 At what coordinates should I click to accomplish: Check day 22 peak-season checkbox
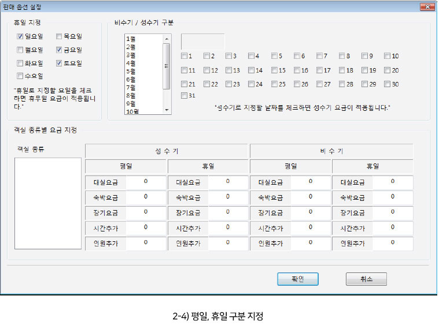(206, 84)
